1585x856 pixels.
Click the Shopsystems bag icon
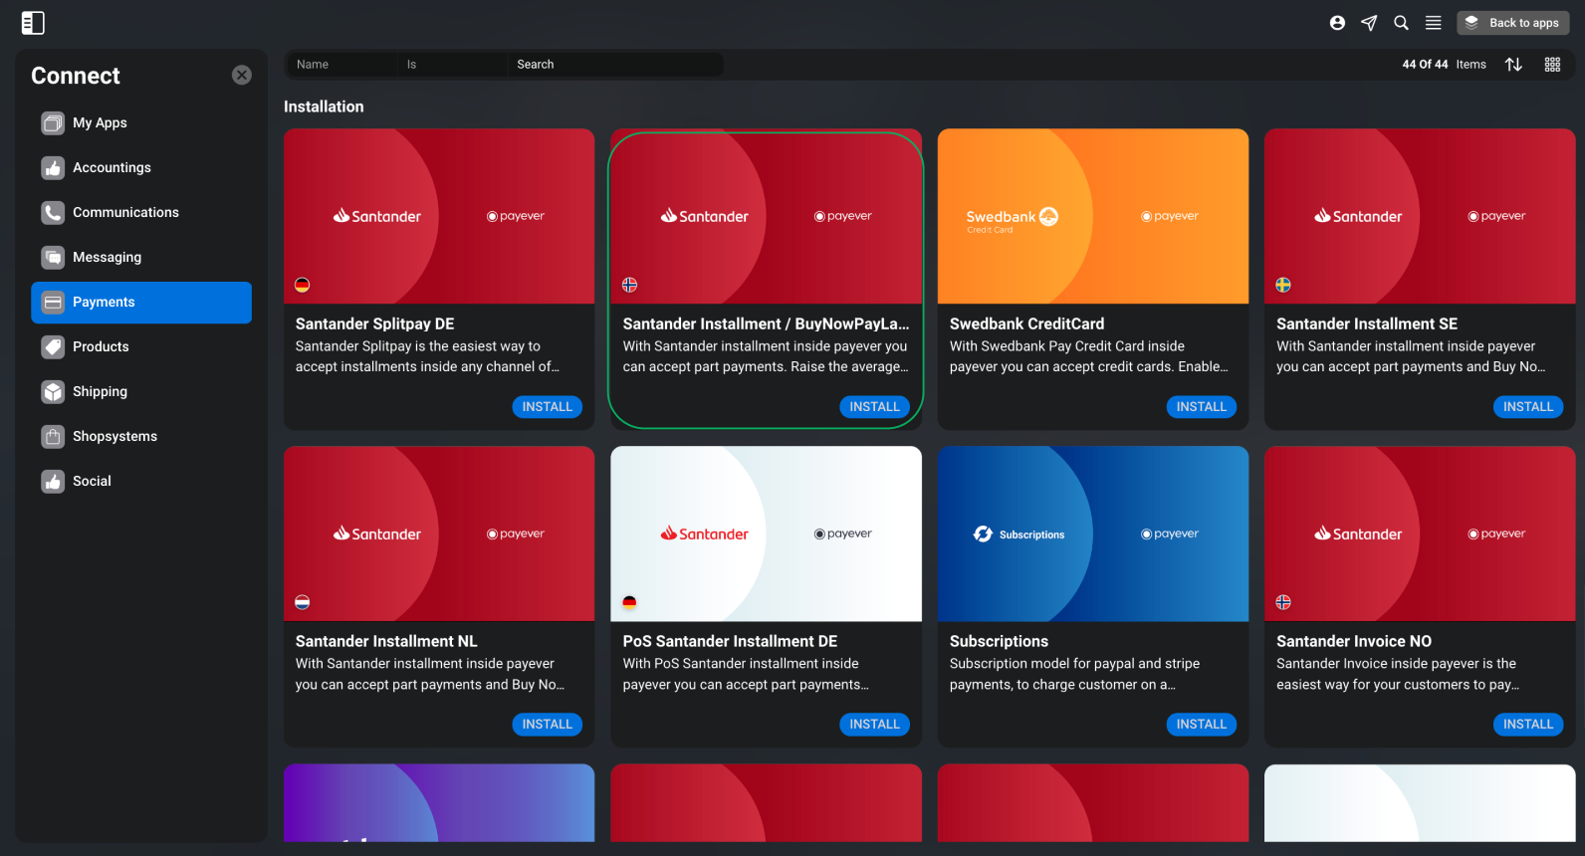[53, 437]
